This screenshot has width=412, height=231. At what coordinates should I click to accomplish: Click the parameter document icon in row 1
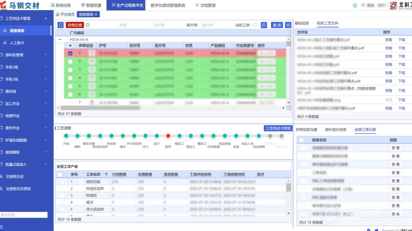(x=92, y=53)
